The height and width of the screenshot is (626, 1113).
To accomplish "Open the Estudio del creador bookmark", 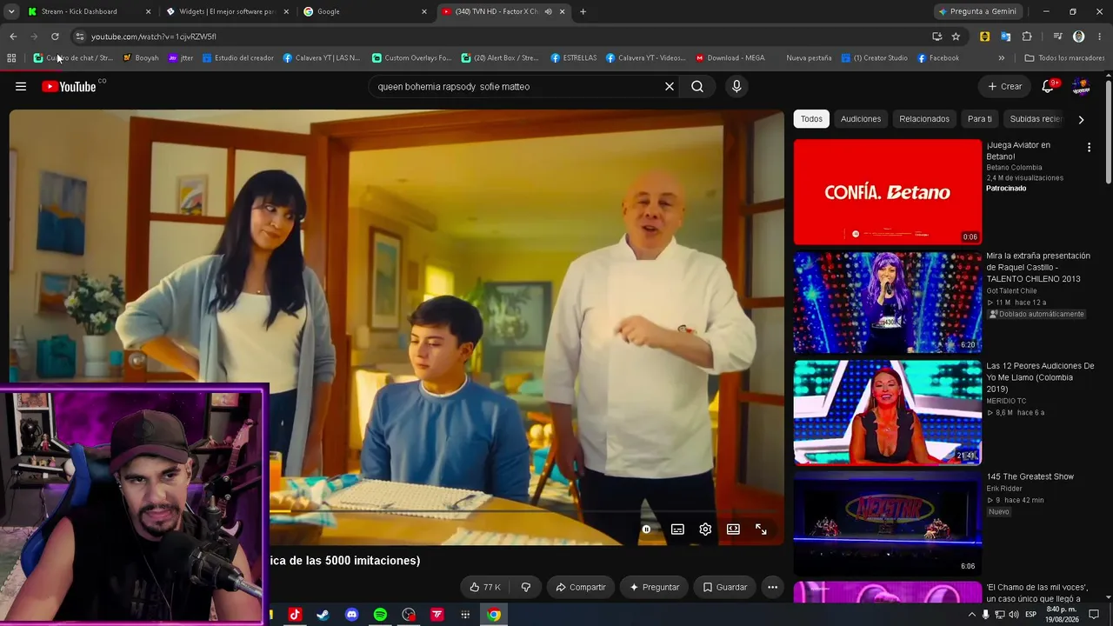I will point(237,58).
